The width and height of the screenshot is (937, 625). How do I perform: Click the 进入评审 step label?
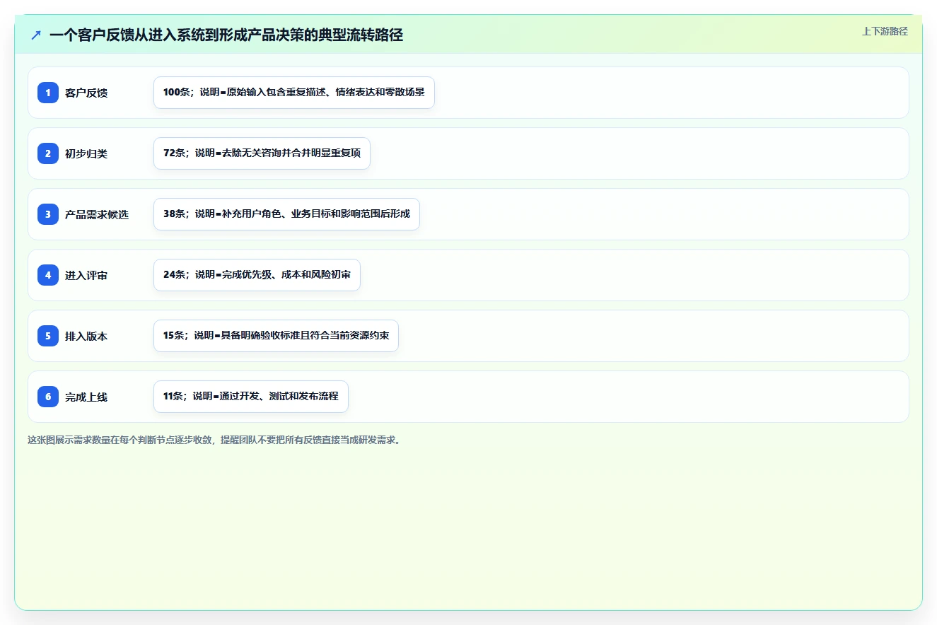point(86,275)
